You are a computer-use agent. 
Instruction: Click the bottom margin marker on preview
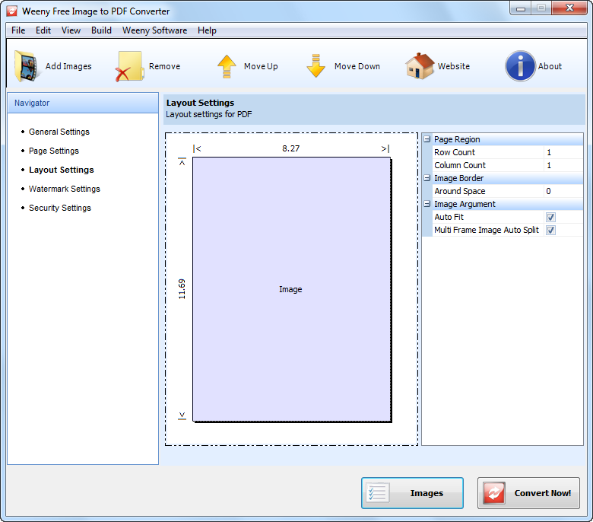(x=182, y=415)
